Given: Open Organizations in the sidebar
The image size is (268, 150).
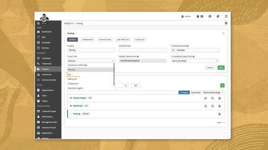Looking at the screenshot, I should 48,90.
